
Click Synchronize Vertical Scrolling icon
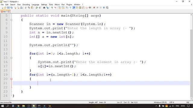[59, 7]
